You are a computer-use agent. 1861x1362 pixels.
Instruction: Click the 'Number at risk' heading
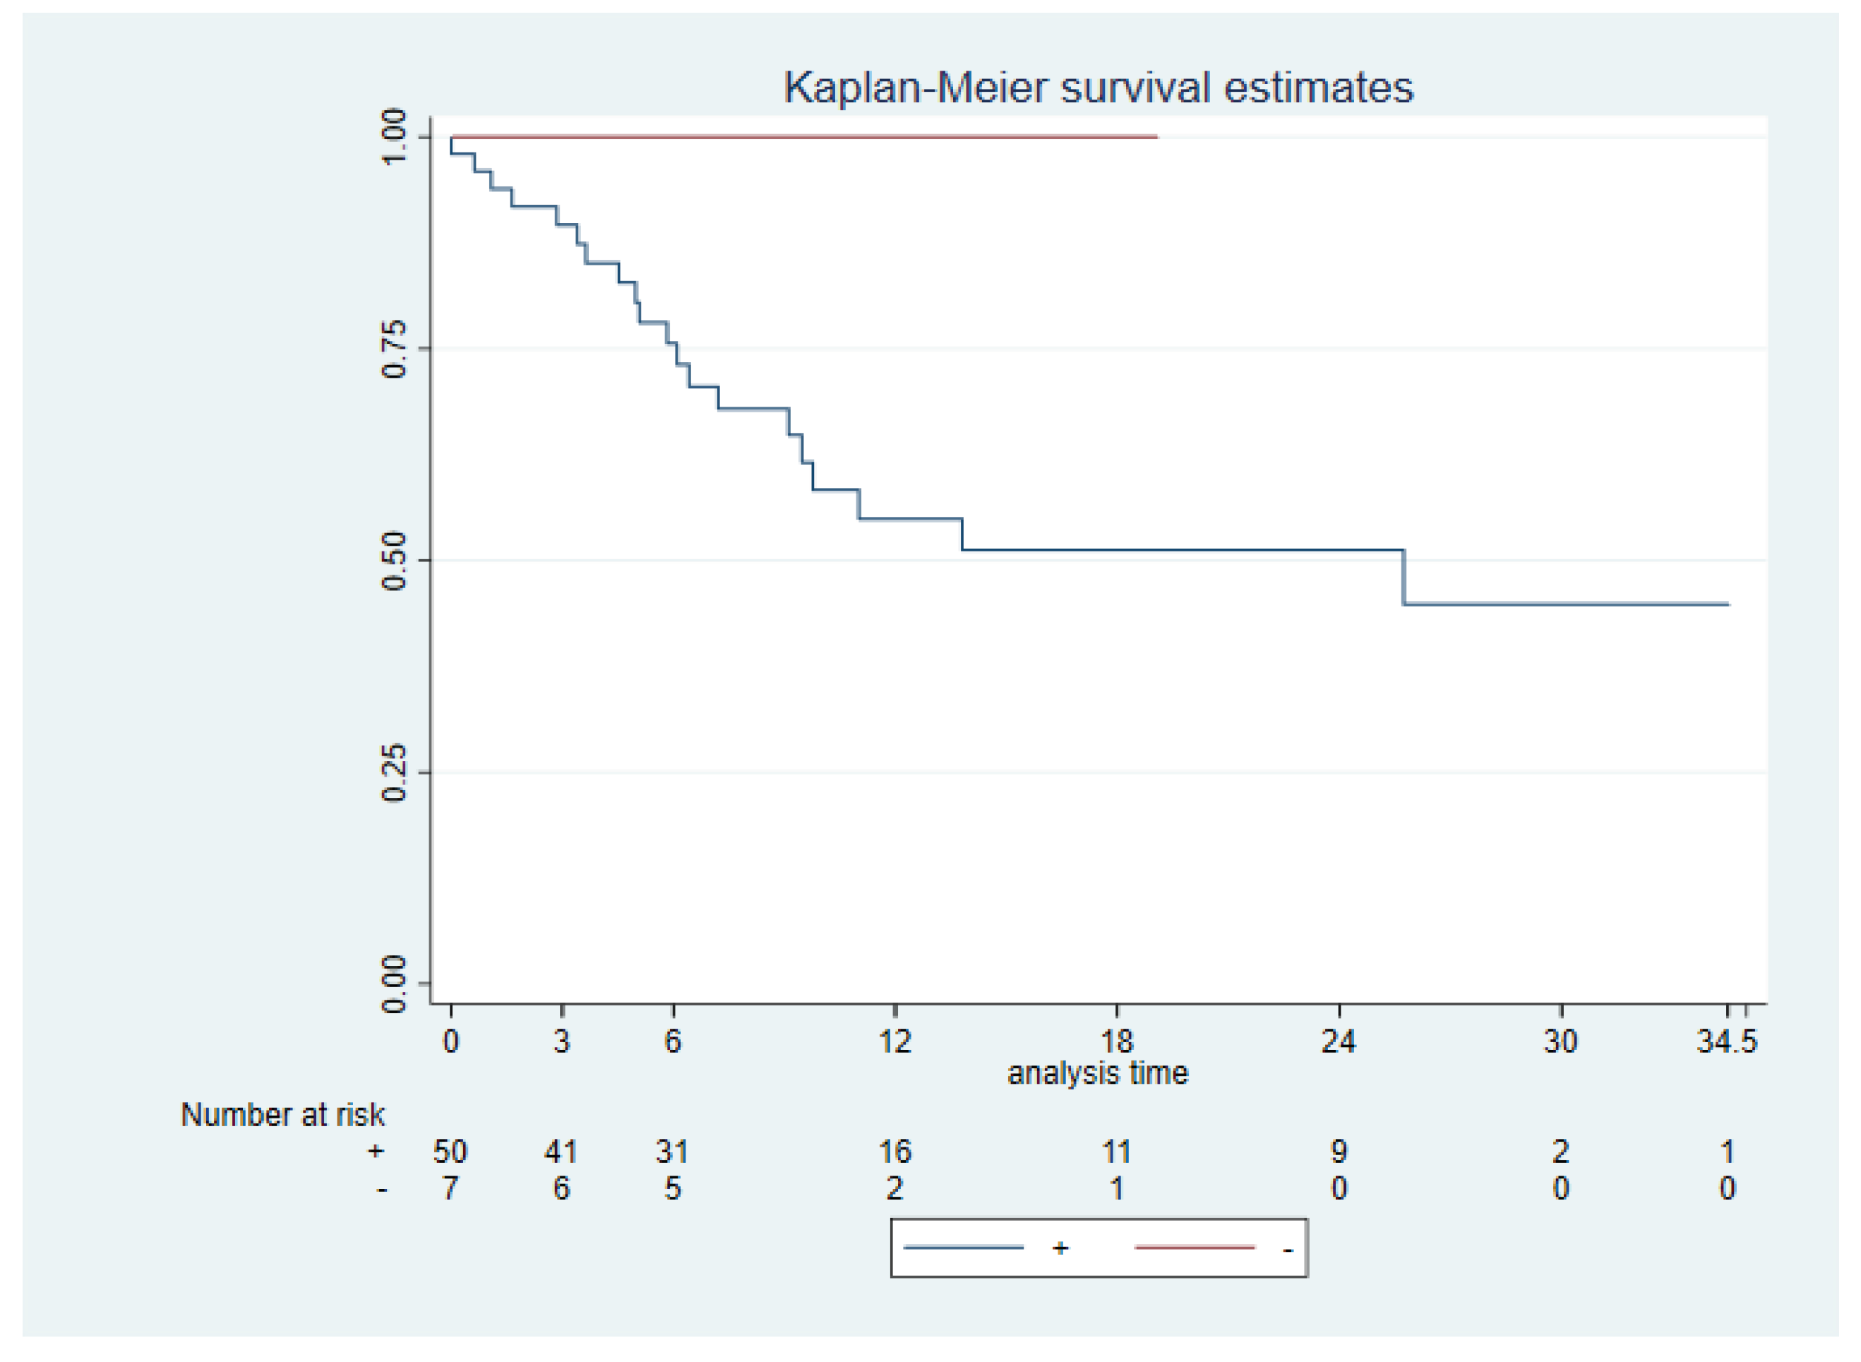282,1115
